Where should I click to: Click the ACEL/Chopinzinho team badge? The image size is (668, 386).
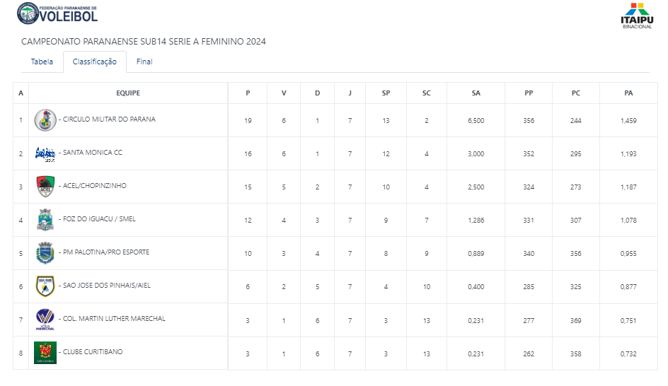(45, 187)
